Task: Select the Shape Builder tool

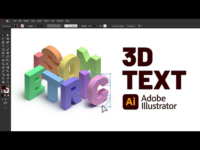Action: pyautogui.click(x=3, y=64)
